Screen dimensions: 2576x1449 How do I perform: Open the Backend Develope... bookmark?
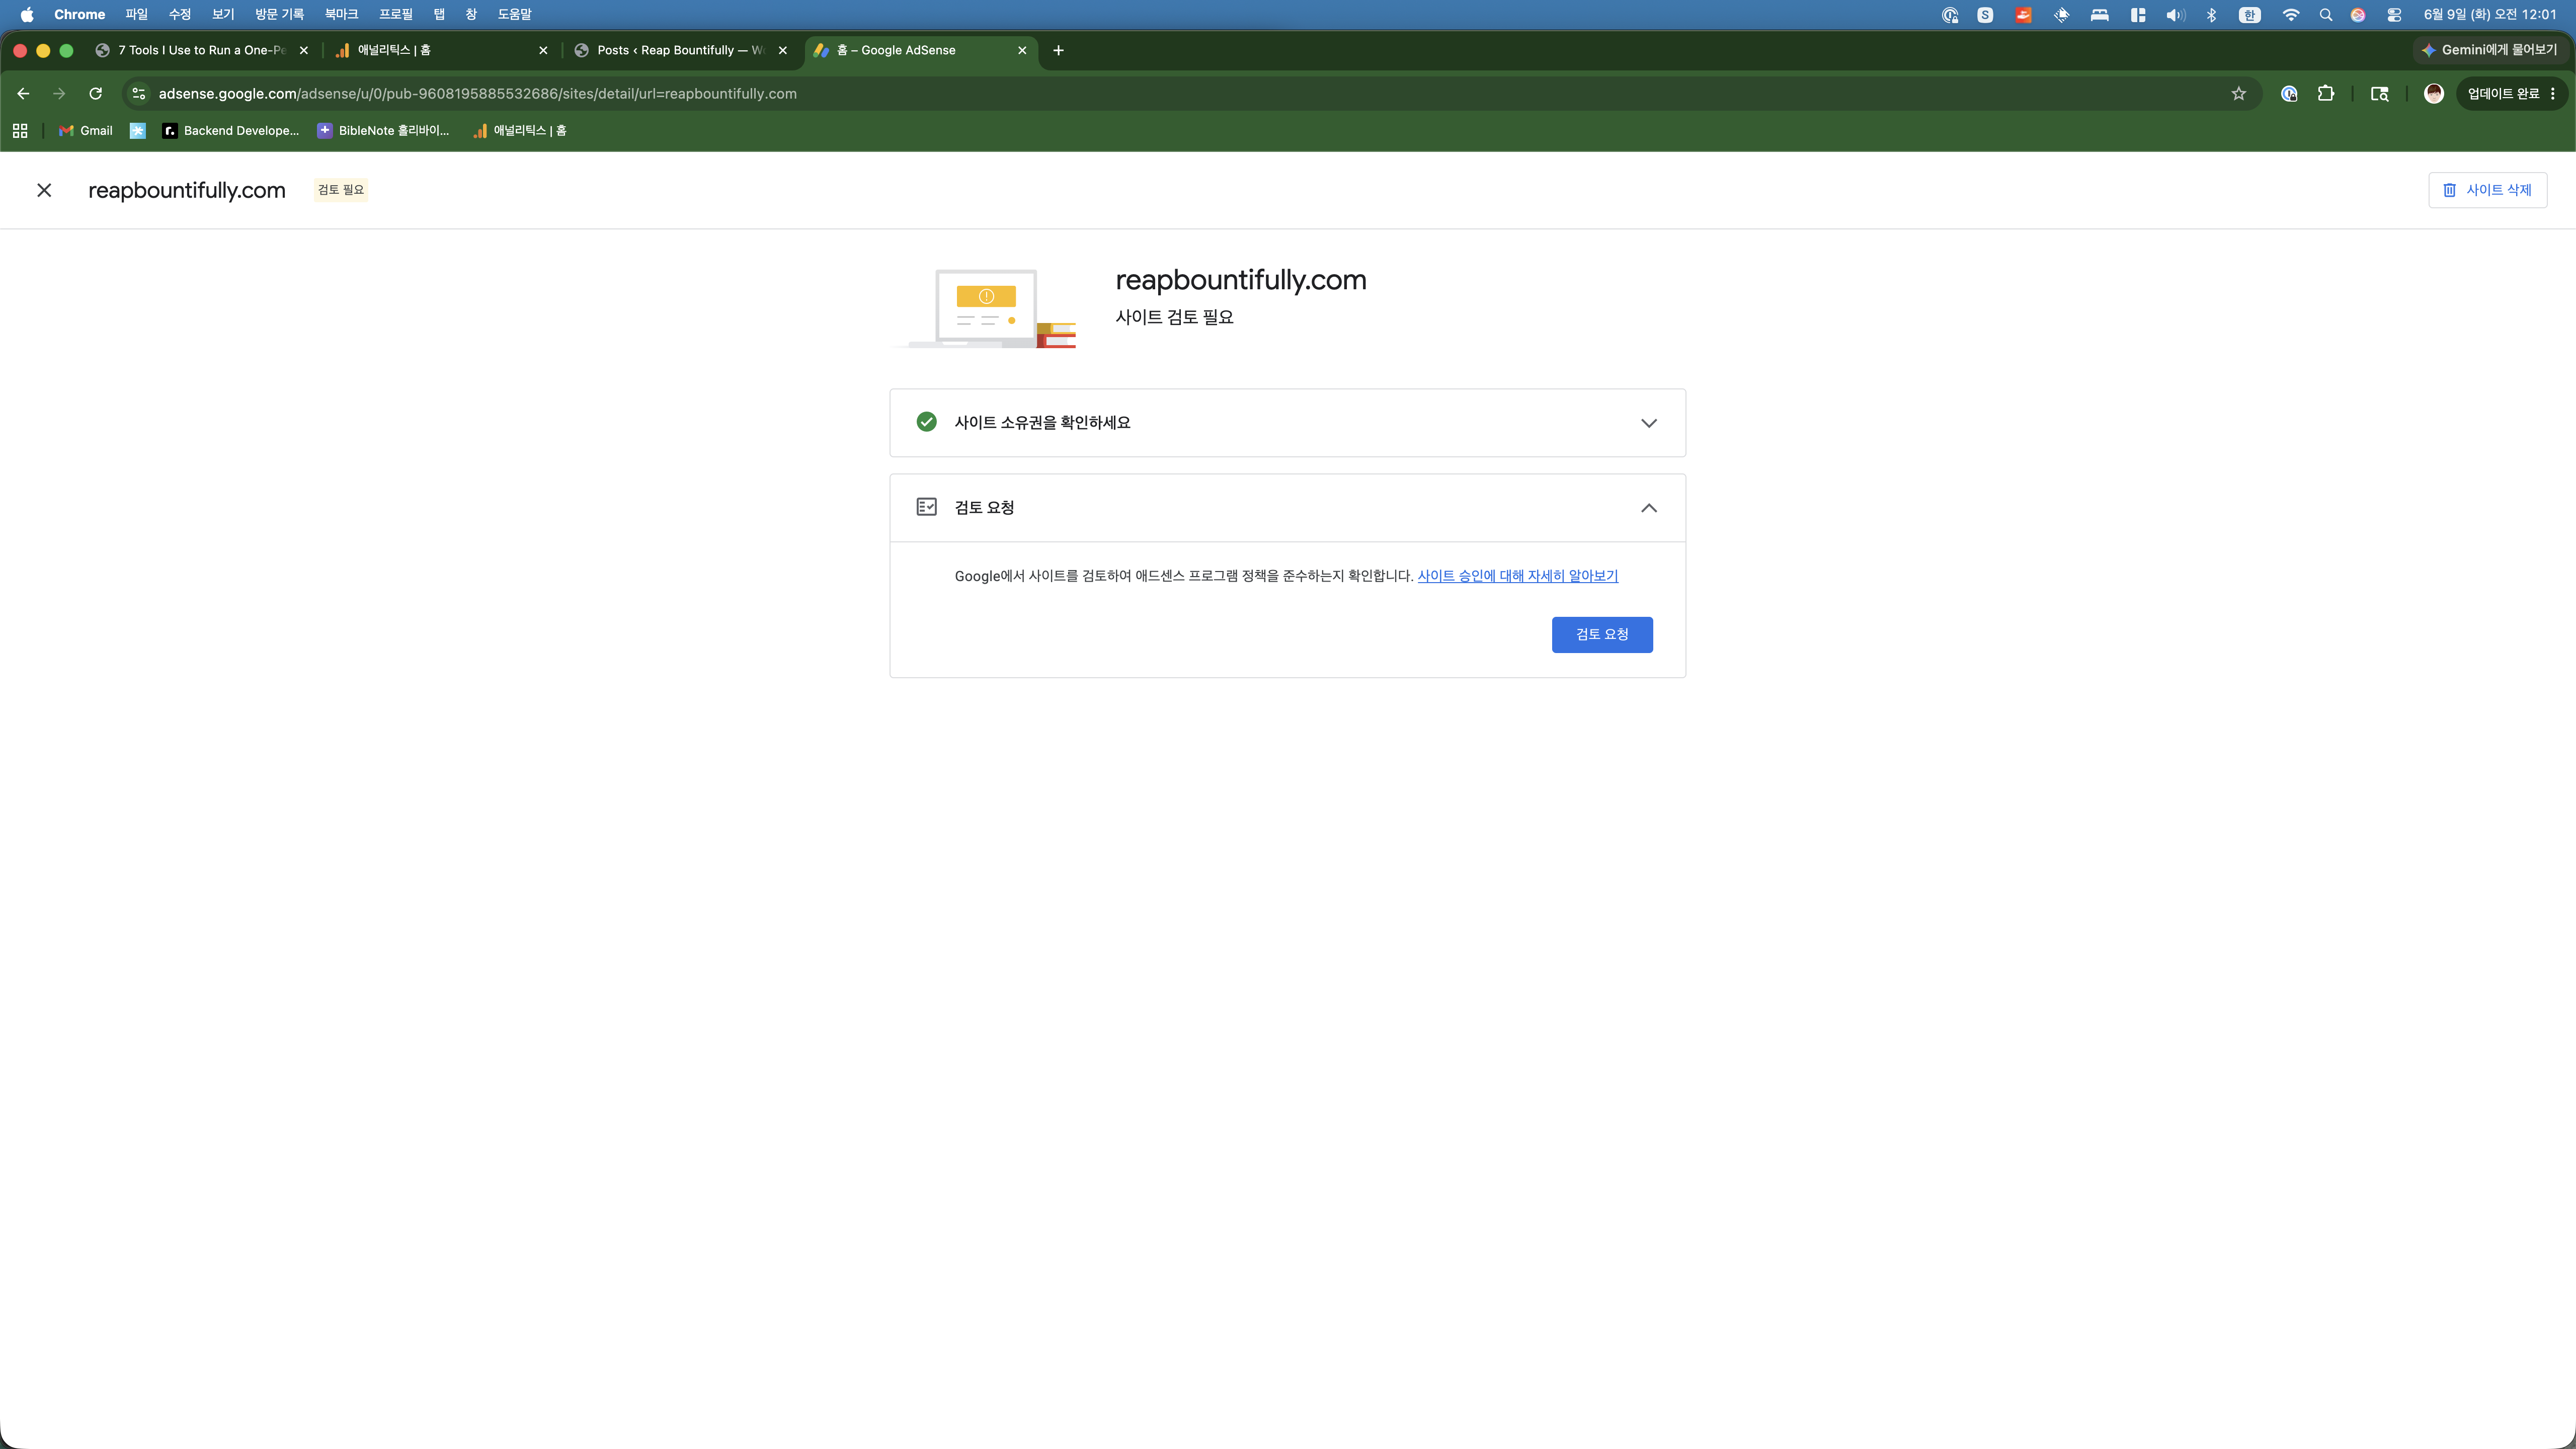pos(231,131)
